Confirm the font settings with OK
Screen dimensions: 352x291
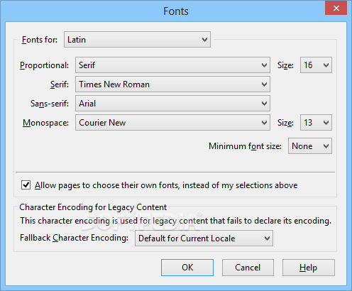(x=187, y=268)
